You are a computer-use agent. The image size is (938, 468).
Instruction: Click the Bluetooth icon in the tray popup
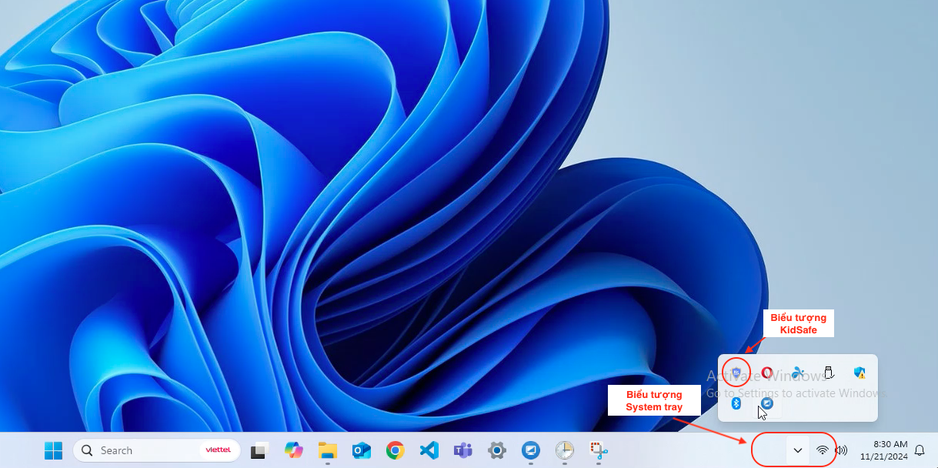pyautogui.click(x=736, y=403)
